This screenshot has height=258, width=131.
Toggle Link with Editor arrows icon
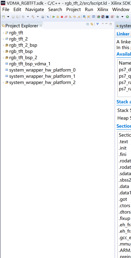[92, 24]
